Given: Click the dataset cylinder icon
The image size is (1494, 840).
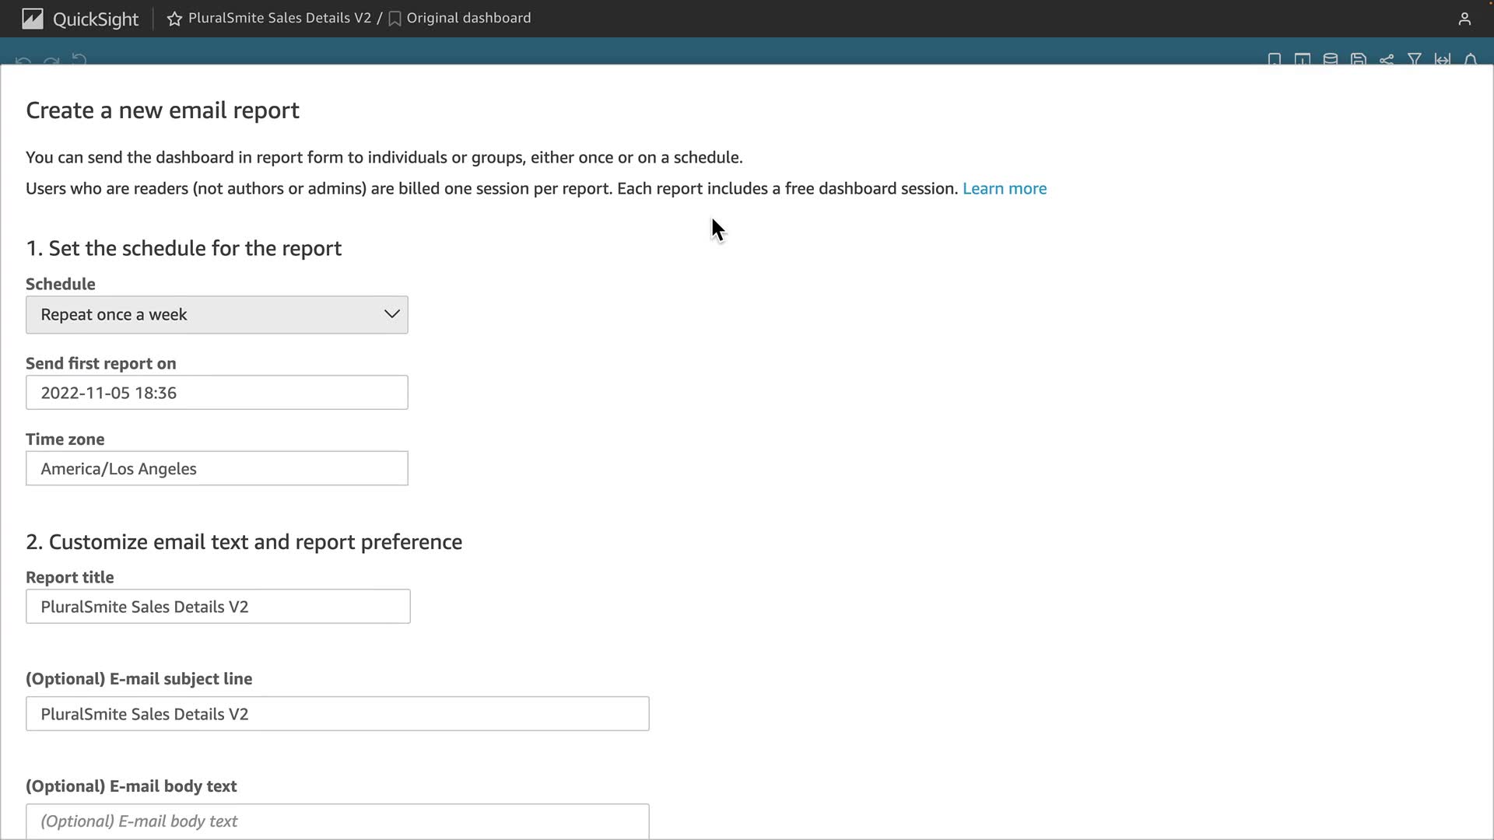Looking at the screenshot, I should pyautogui.click(x=1331, y=60).
